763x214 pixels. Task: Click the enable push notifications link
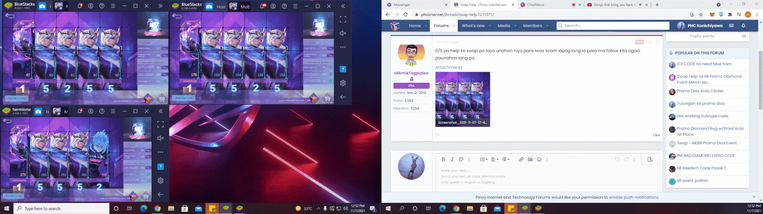[x=634, y=197]
